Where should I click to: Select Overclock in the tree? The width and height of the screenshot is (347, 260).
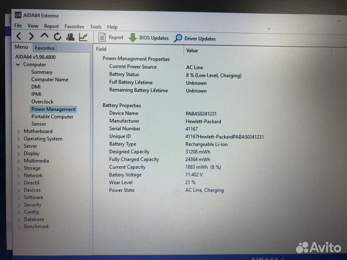42,102
